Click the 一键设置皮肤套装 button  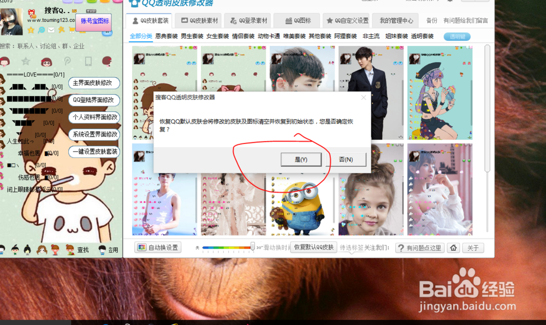94,152
